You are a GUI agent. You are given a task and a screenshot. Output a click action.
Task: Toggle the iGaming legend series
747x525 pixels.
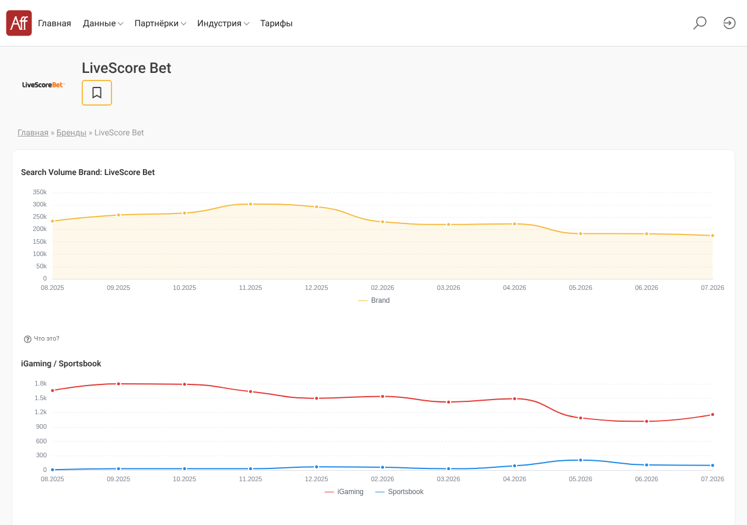pyautogui.click(x=344, y=492)
